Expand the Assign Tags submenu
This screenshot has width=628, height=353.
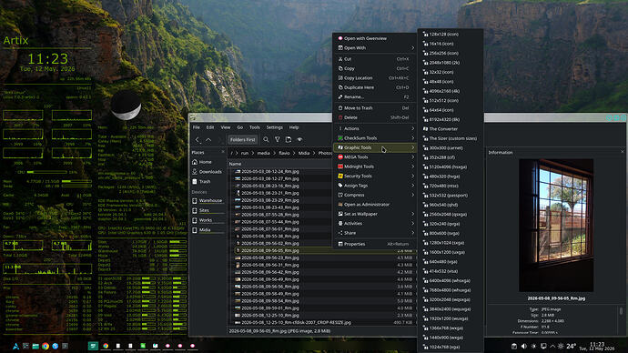click(375, 186)
